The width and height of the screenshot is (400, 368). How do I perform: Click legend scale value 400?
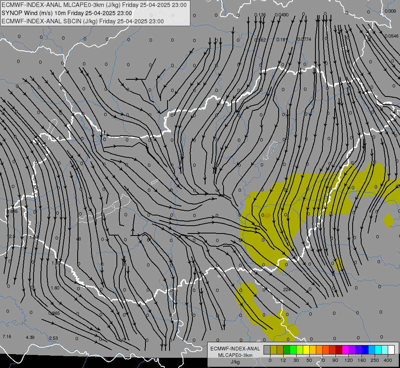pyautogui.click(x=388, y=360)
